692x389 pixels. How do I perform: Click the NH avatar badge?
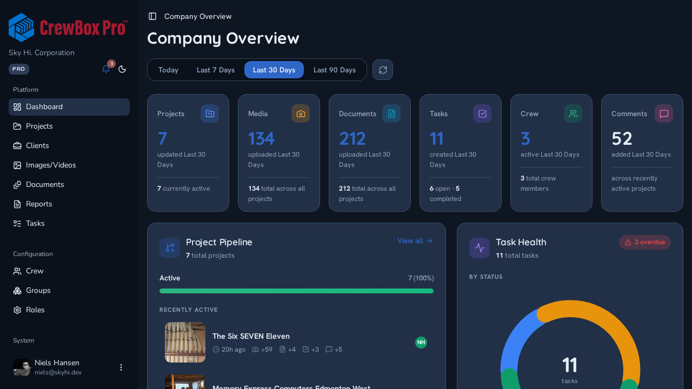click(x=421, y=343)
